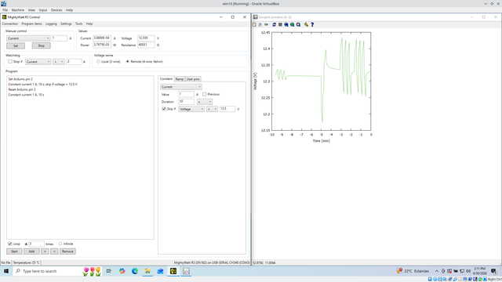The image size is (502, 282).
Task: Open the Skip-if quantity 'Voltage' dropdown
Action: pos(191,109)
